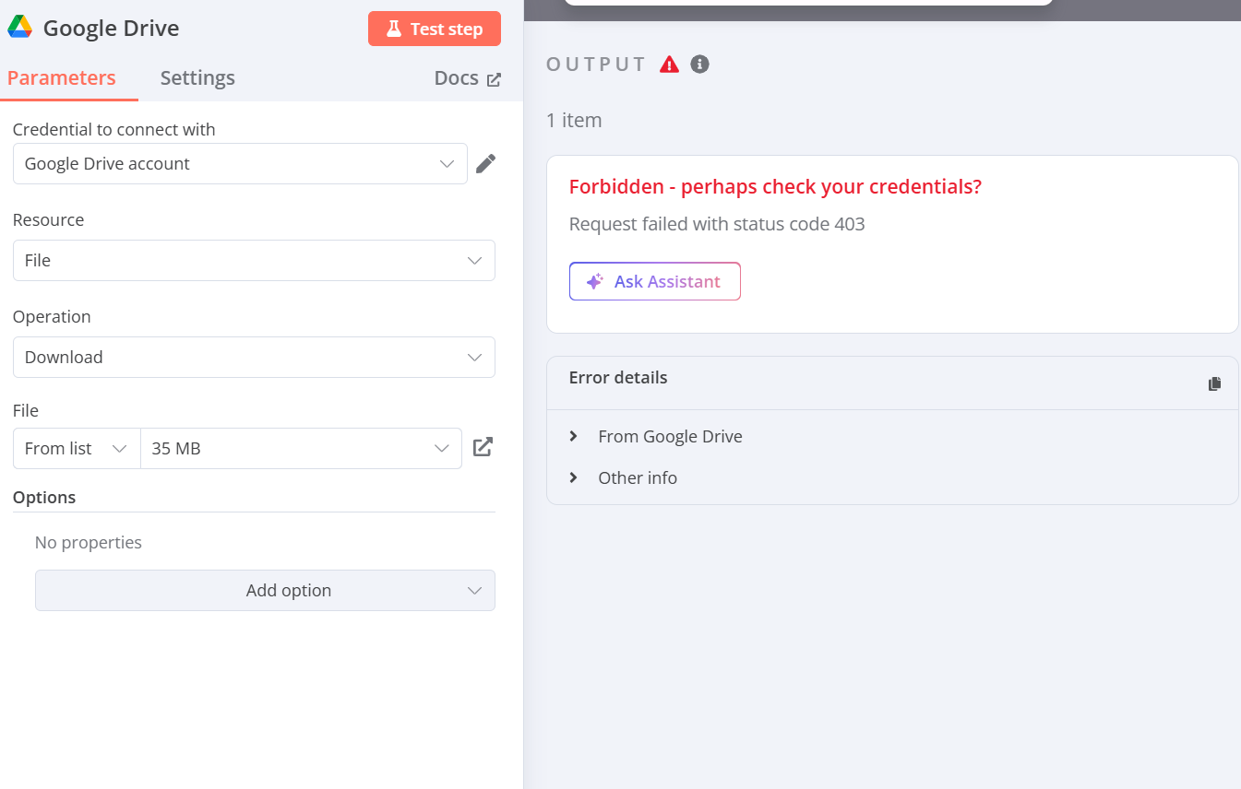Open selected file via external link icon

click(x=483, y=448)
